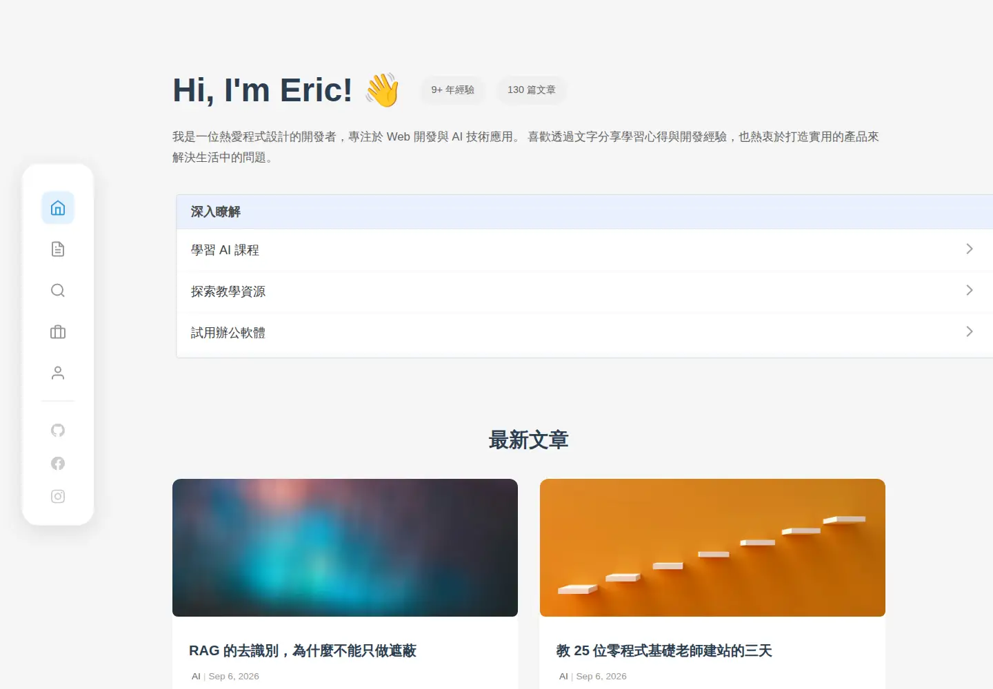Visit the Instagram icon link
Viewport: 993px width, 689px height.
tap(58, 496)
